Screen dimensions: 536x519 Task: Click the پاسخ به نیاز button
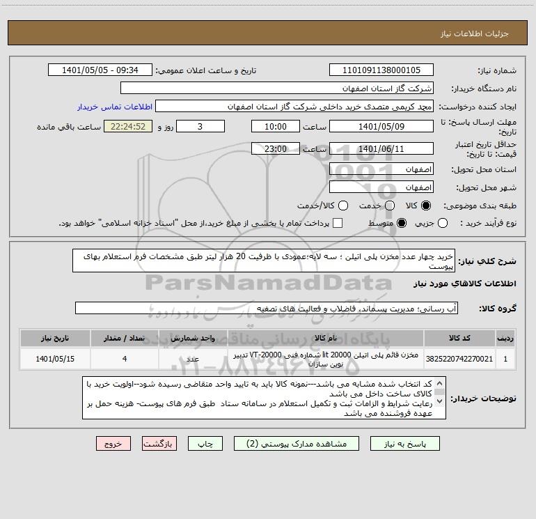[x=404, y=444]
